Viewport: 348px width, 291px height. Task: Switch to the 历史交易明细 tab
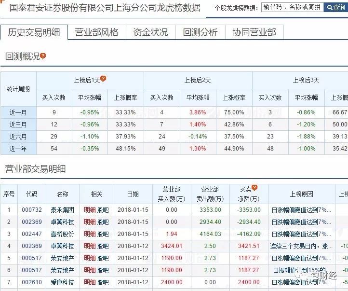[x=34, y=32]
